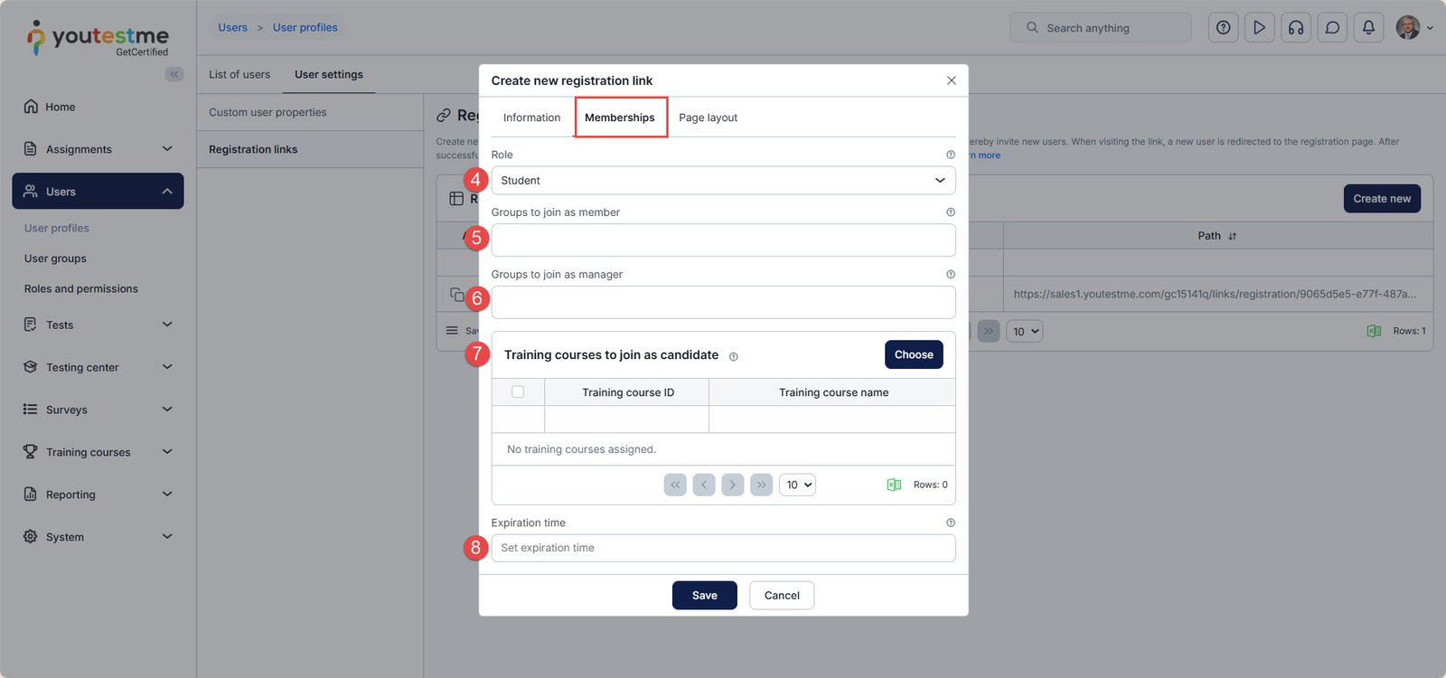This screenshot has height=678, width=1446.
Task: Click the Groups to join as manager info icon
Action: tap(951, 274)
